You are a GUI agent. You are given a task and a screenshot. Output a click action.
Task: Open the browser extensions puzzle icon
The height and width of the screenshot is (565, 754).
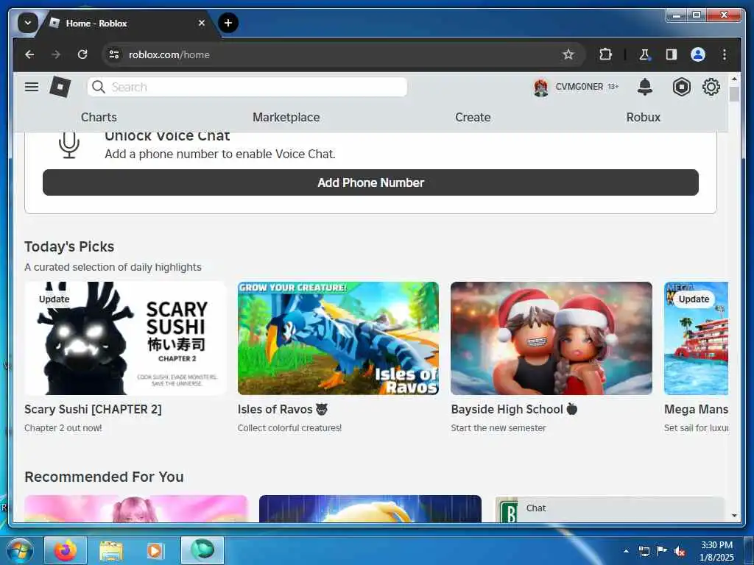tap(606, 54)
